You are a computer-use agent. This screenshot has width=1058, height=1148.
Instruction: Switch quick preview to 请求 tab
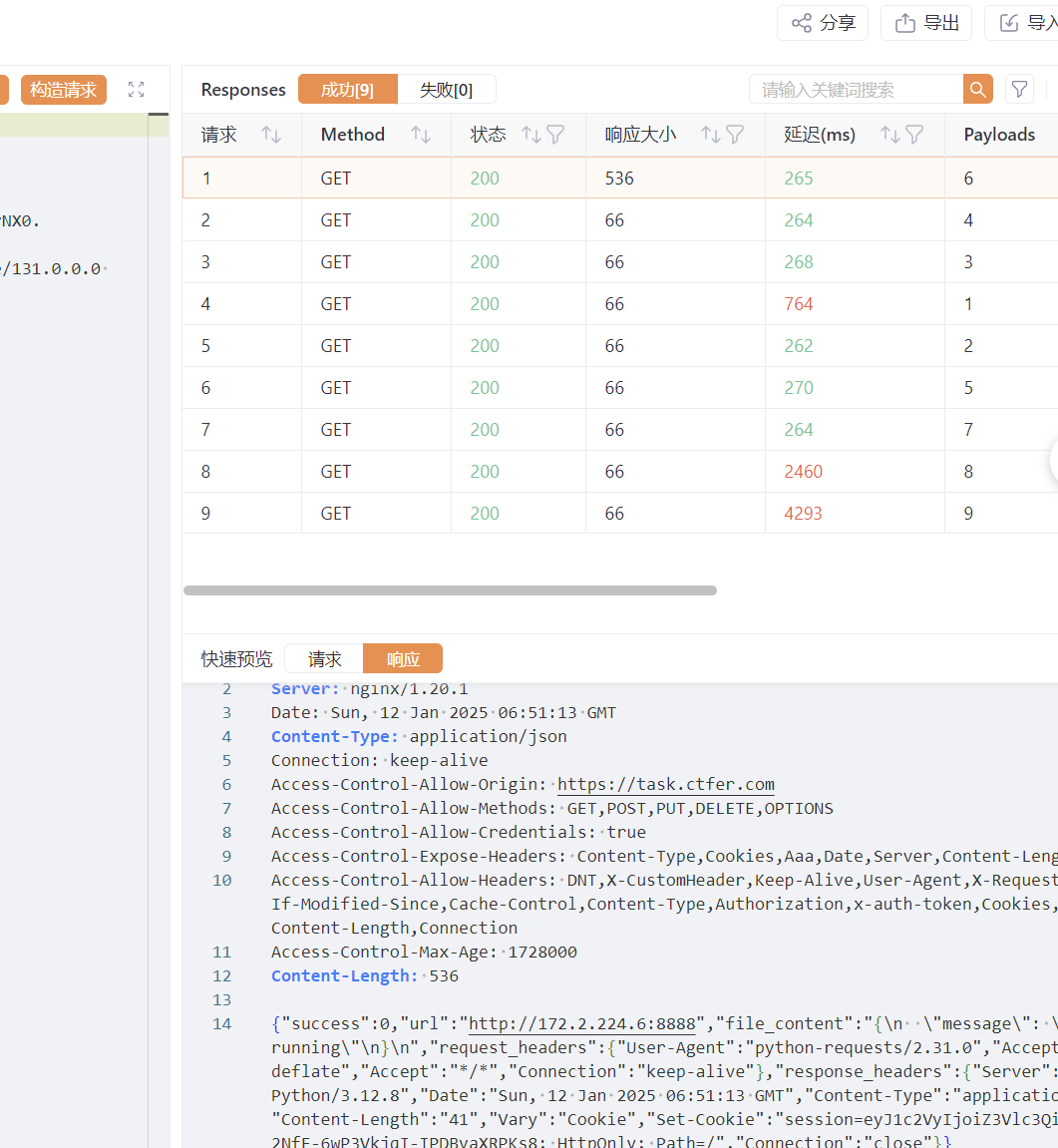[324, 659]
